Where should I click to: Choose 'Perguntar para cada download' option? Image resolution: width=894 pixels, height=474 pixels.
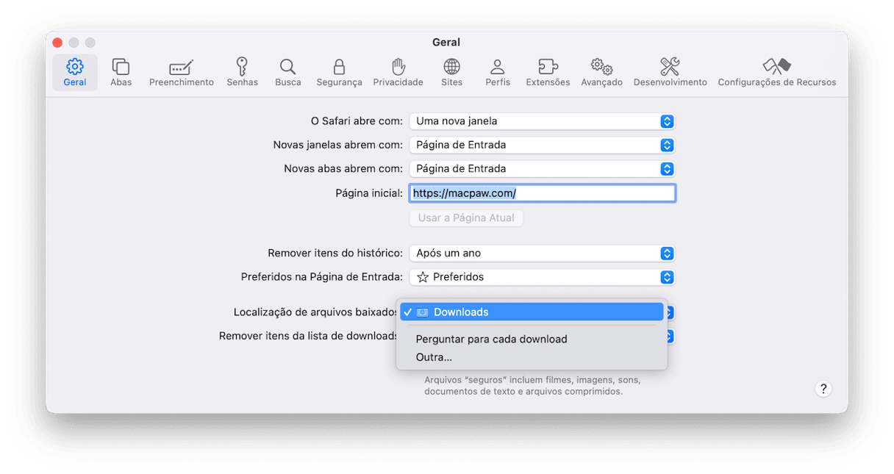click(491, 340)
